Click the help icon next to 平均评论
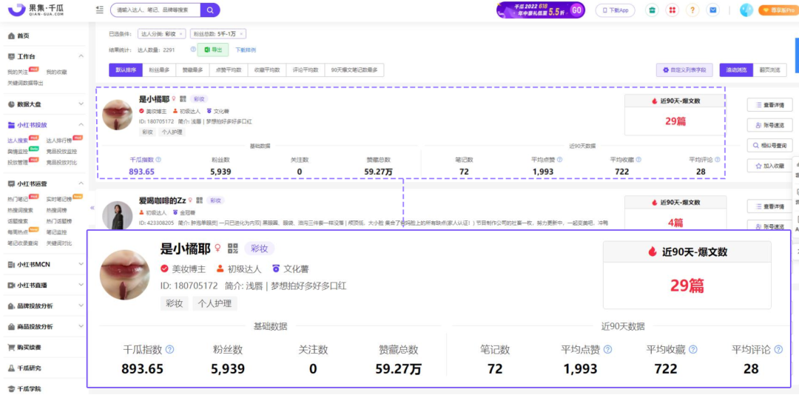The image size is (799, 395). 718,160
